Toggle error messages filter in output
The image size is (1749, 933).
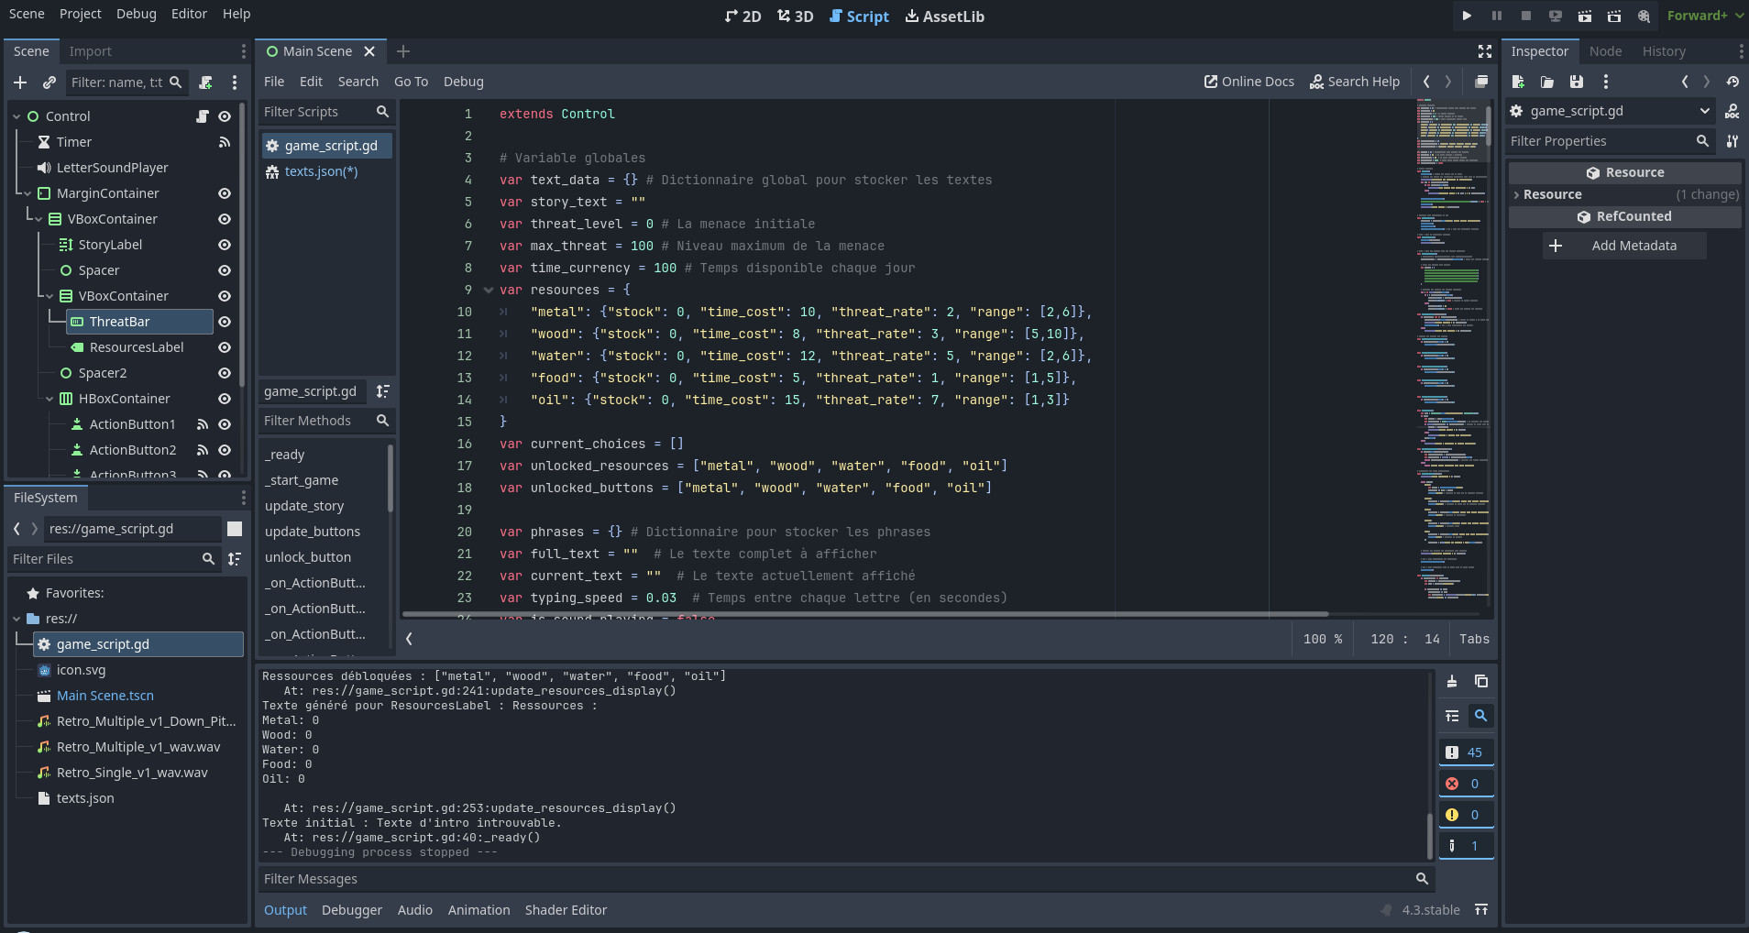(x=1467, y=784)
